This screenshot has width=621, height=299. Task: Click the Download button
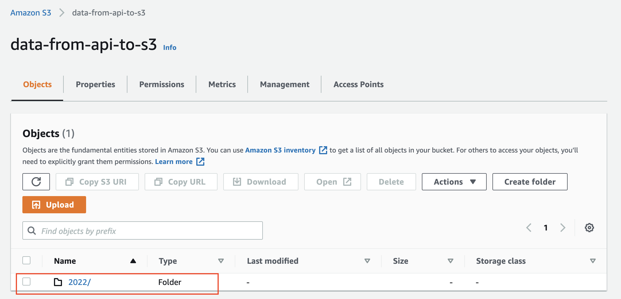(261, 182)
